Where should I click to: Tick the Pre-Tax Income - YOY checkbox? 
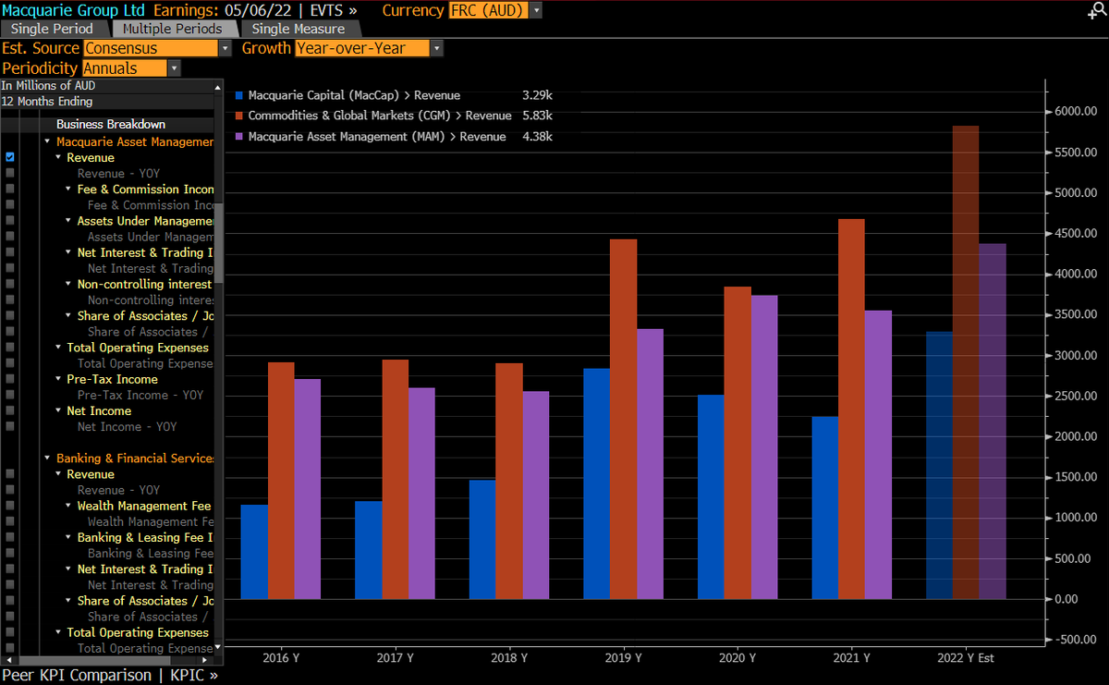(x=10, y=395)
